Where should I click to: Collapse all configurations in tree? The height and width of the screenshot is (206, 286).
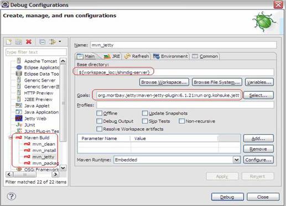(x=42, y=42)
